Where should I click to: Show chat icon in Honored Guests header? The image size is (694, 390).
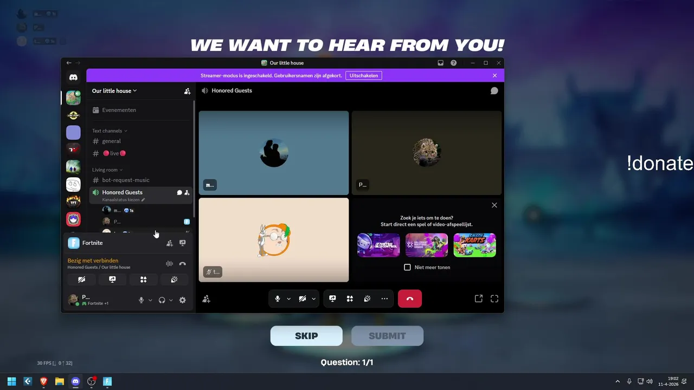point(494,90)
